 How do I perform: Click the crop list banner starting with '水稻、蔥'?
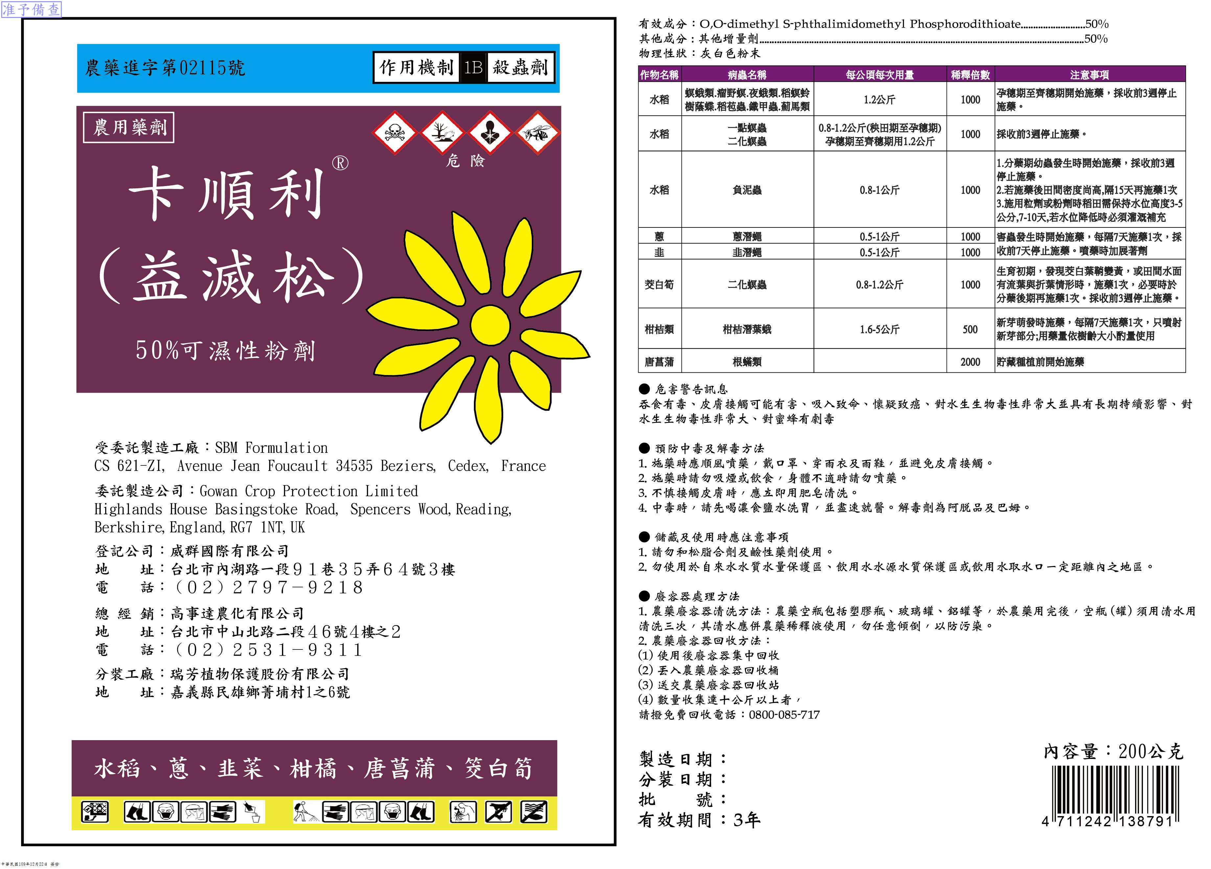click(x=314, y=768)
